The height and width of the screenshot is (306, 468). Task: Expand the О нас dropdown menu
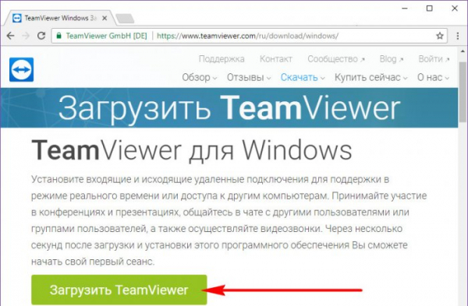tap(433, 77)
